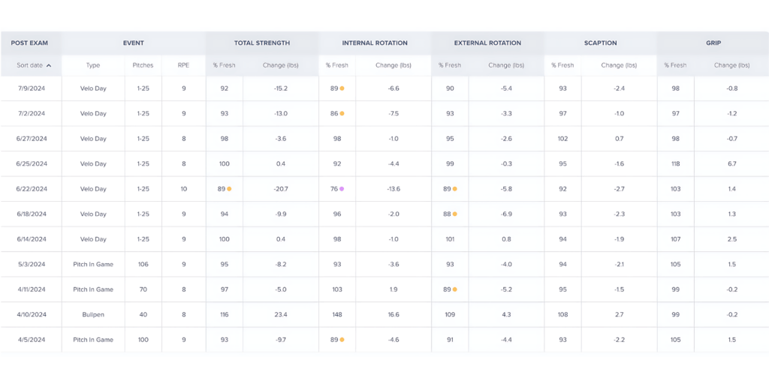Click the External Rotation orange dot on 6/22/2024

tap(454, 189)
